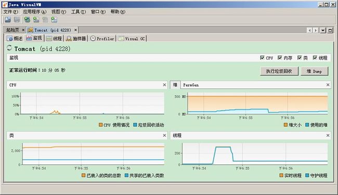Click the blue 守护线程 legend swatch
Viewport: 338px width, 195px height.
307,175
